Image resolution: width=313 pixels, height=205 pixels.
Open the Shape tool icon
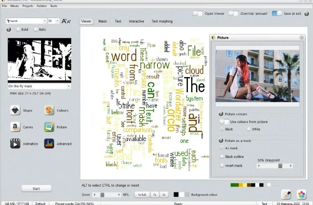(x=15, y=110)
